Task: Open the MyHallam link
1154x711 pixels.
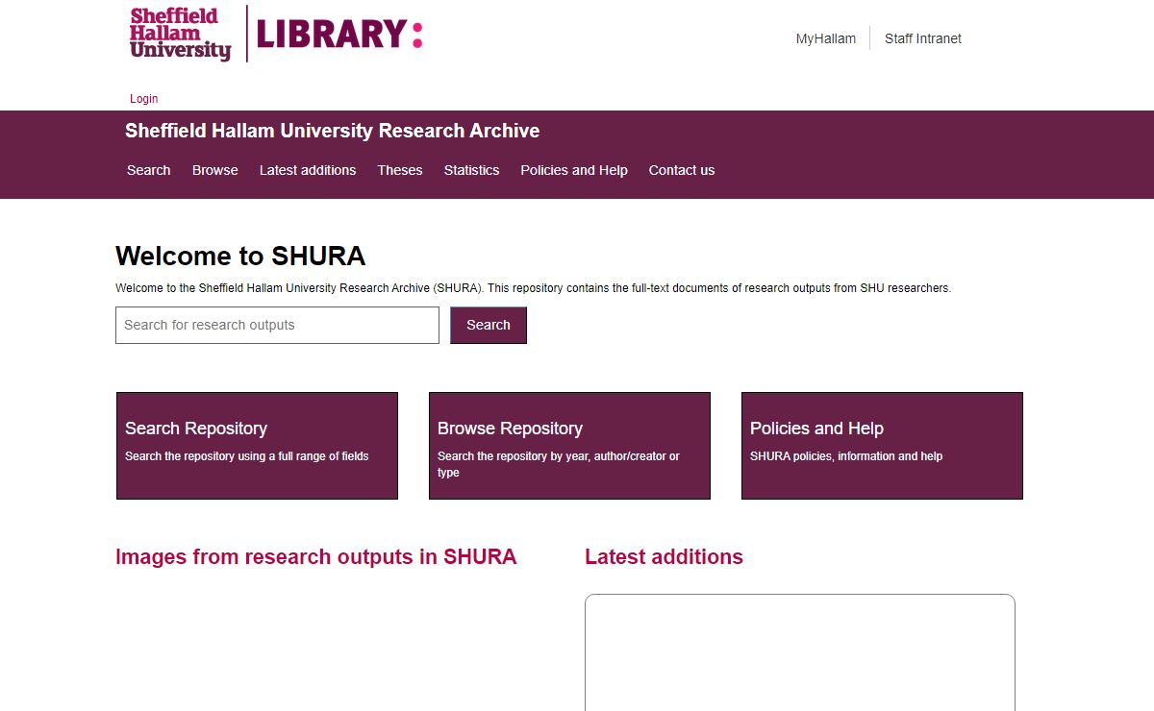Action: (825, 38)
